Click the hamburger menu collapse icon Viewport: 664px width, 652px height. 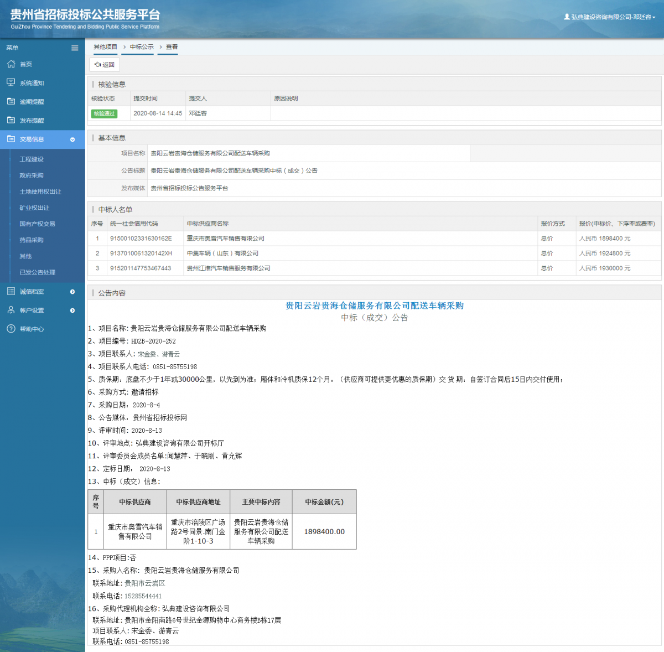[x=75, y=48]
